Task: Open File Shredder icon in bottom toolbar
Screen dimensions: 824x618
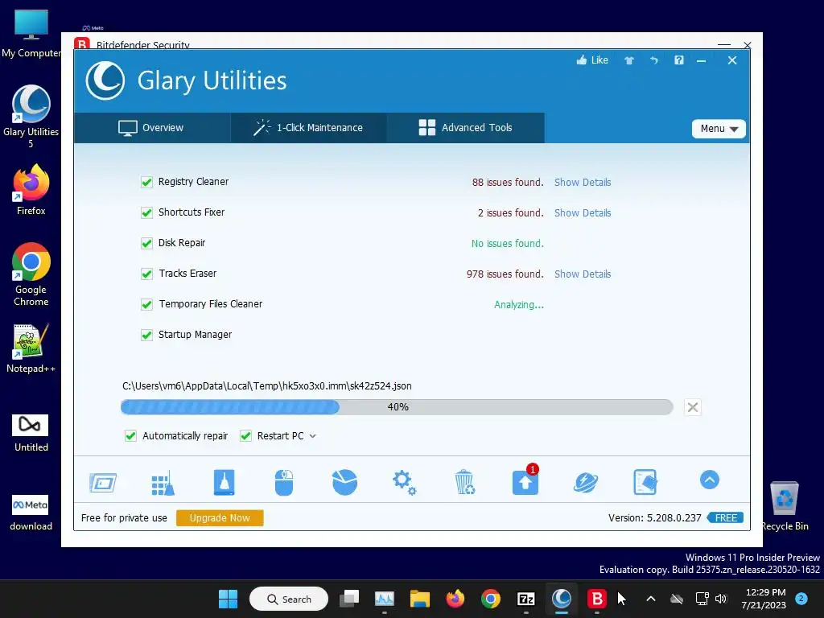Action: (645, 483)
